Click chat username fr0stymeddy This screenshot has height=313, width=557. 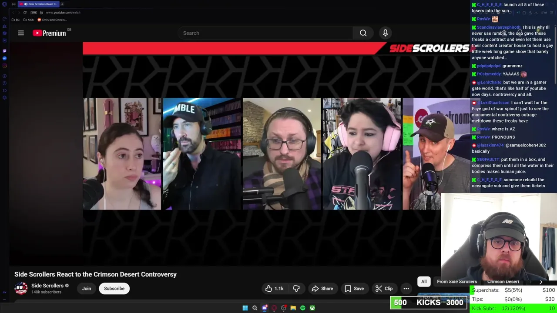(x=489, y=74)
